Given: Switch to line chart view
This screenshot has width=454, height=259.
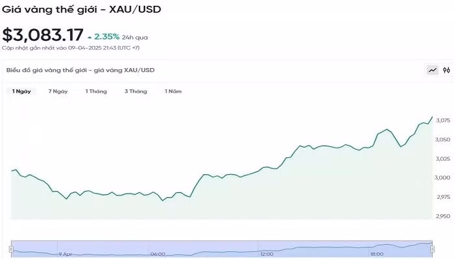Looking at the screenshot, I should tap(432, 70).
